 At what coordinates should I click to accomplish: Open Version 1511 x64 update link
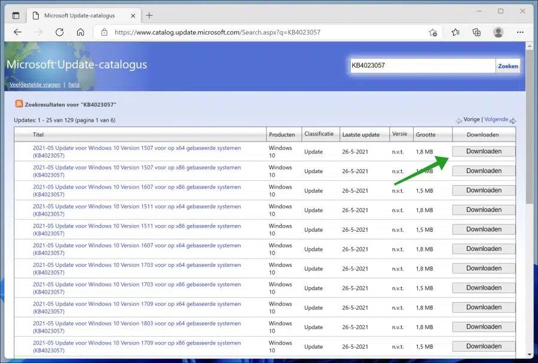point(137,210)
